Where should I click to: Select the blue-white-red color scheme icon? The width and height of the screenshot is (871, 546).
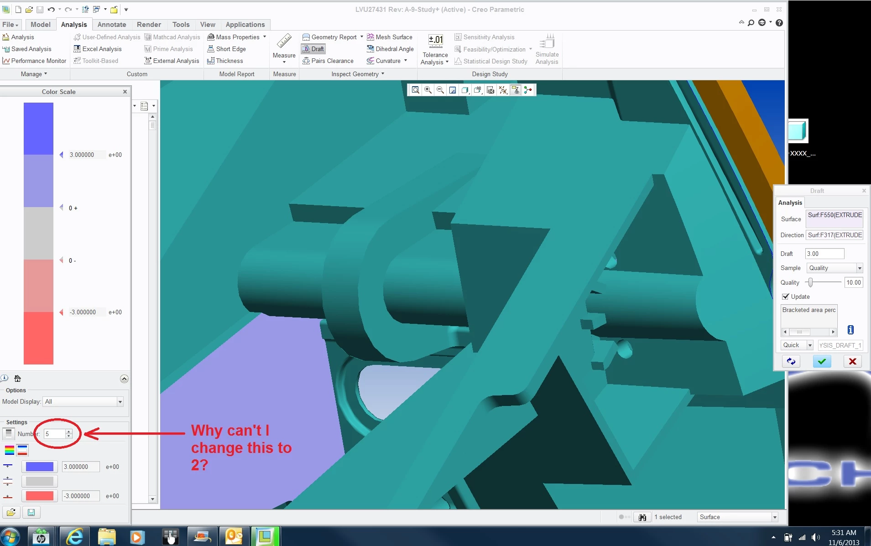pos(22,450)
